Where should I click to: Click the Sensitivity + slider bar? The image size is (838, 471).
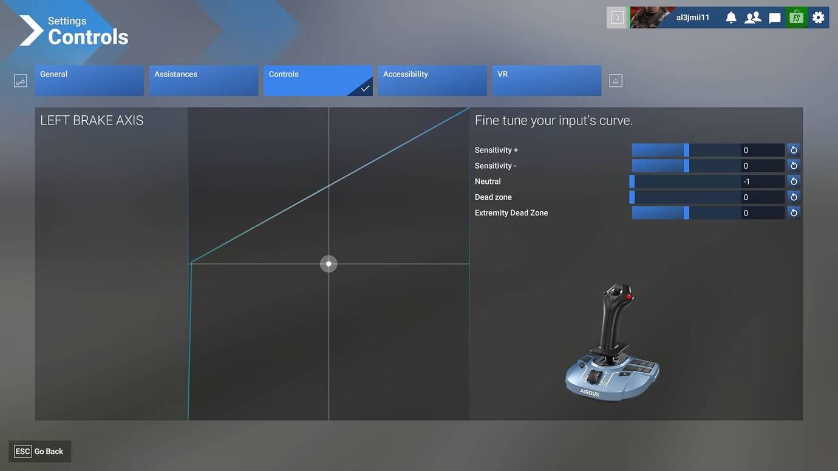(686, 150)
